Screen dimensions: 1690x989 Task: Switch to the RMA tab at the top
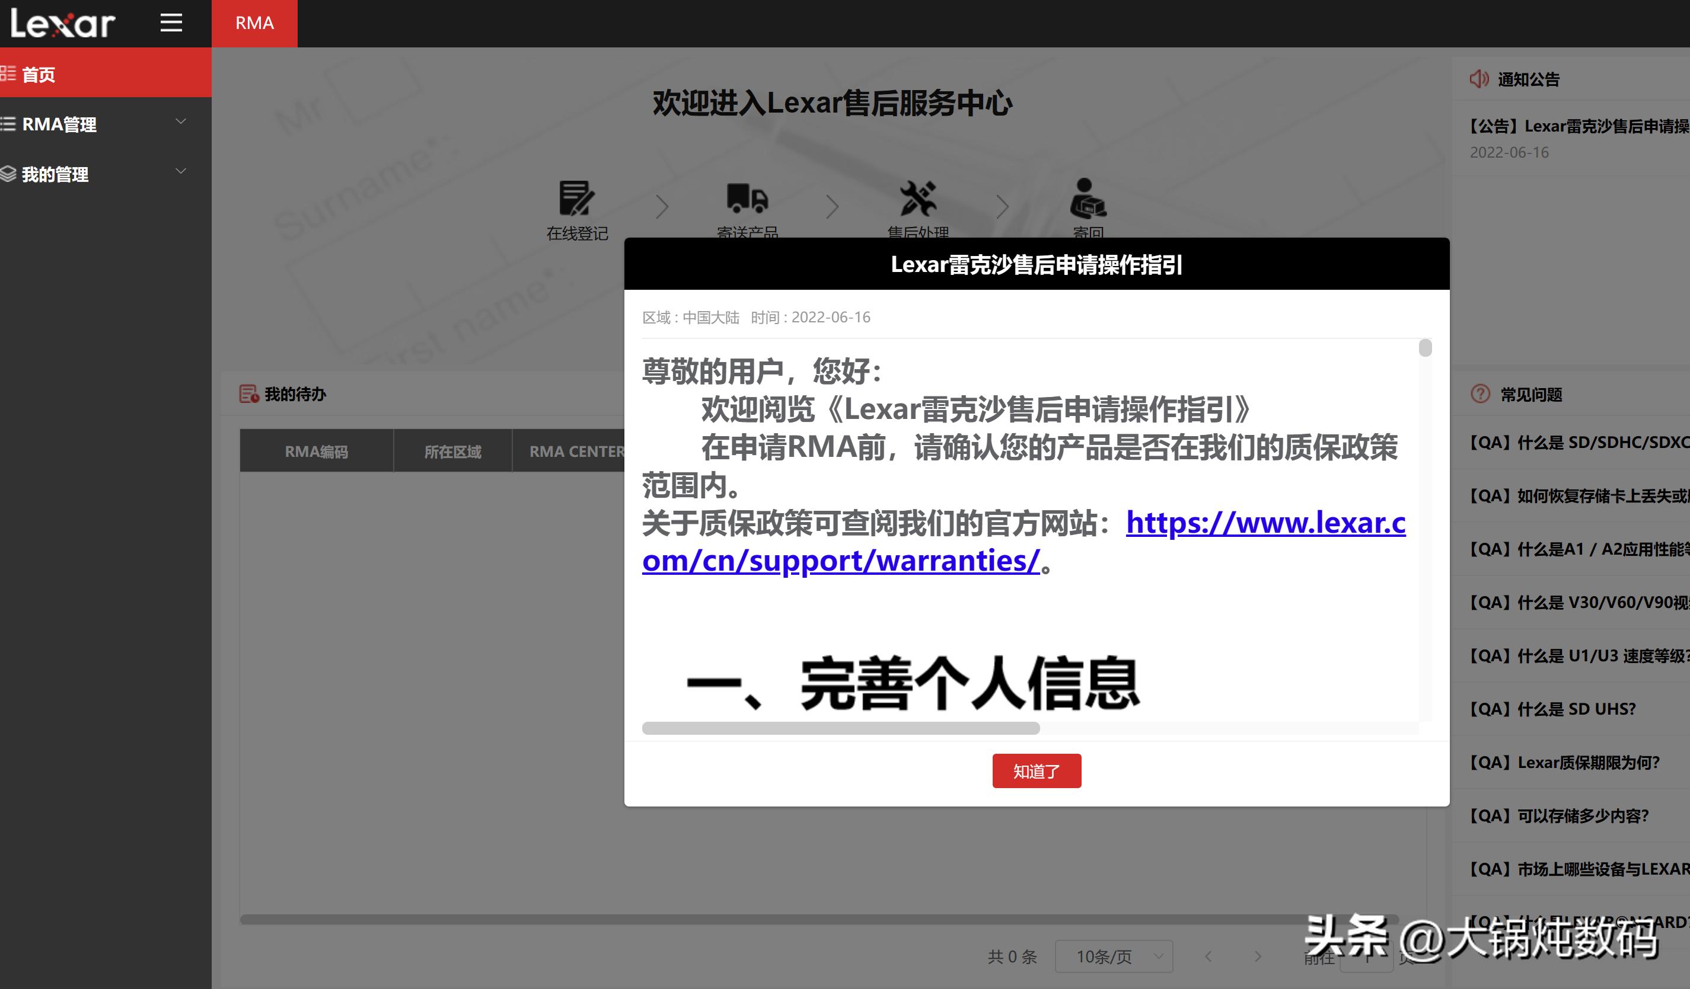(x=254, y=23)
